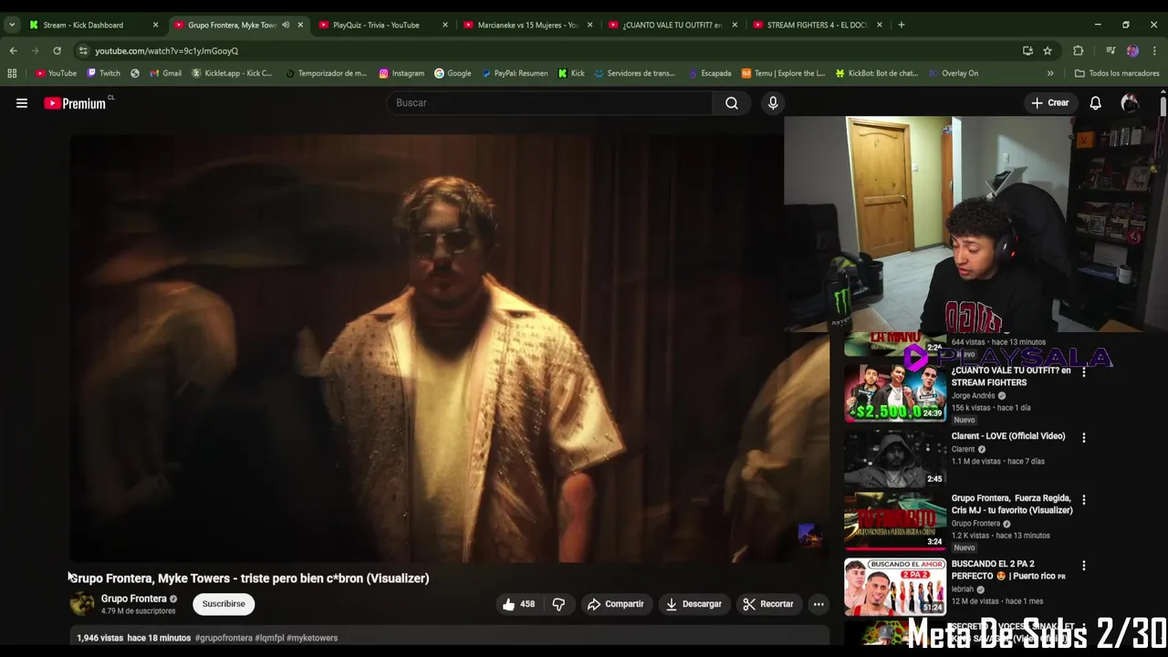
Task: Click the #myketowers hashtag
Action: (x=312, y=638)
